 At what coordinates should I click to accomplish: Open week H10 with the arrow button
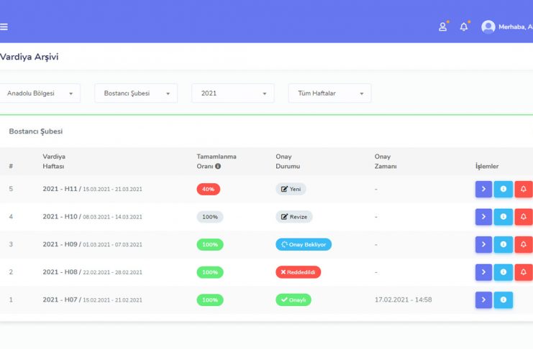point(483,217)
